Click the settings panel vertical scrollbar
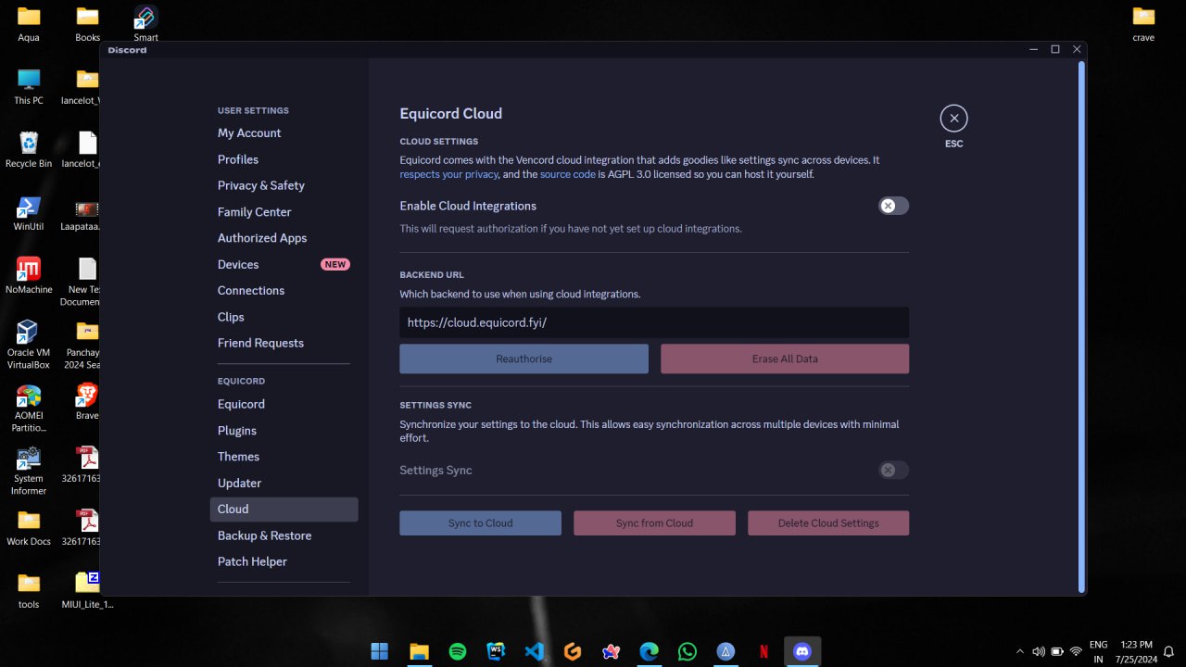Screen dimensions: 1186x667 [1080, 326]
